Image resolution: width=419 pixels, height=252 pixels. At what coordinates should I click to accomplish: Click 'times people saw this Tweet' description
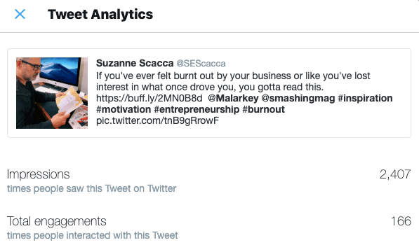[x=92, y=188]
